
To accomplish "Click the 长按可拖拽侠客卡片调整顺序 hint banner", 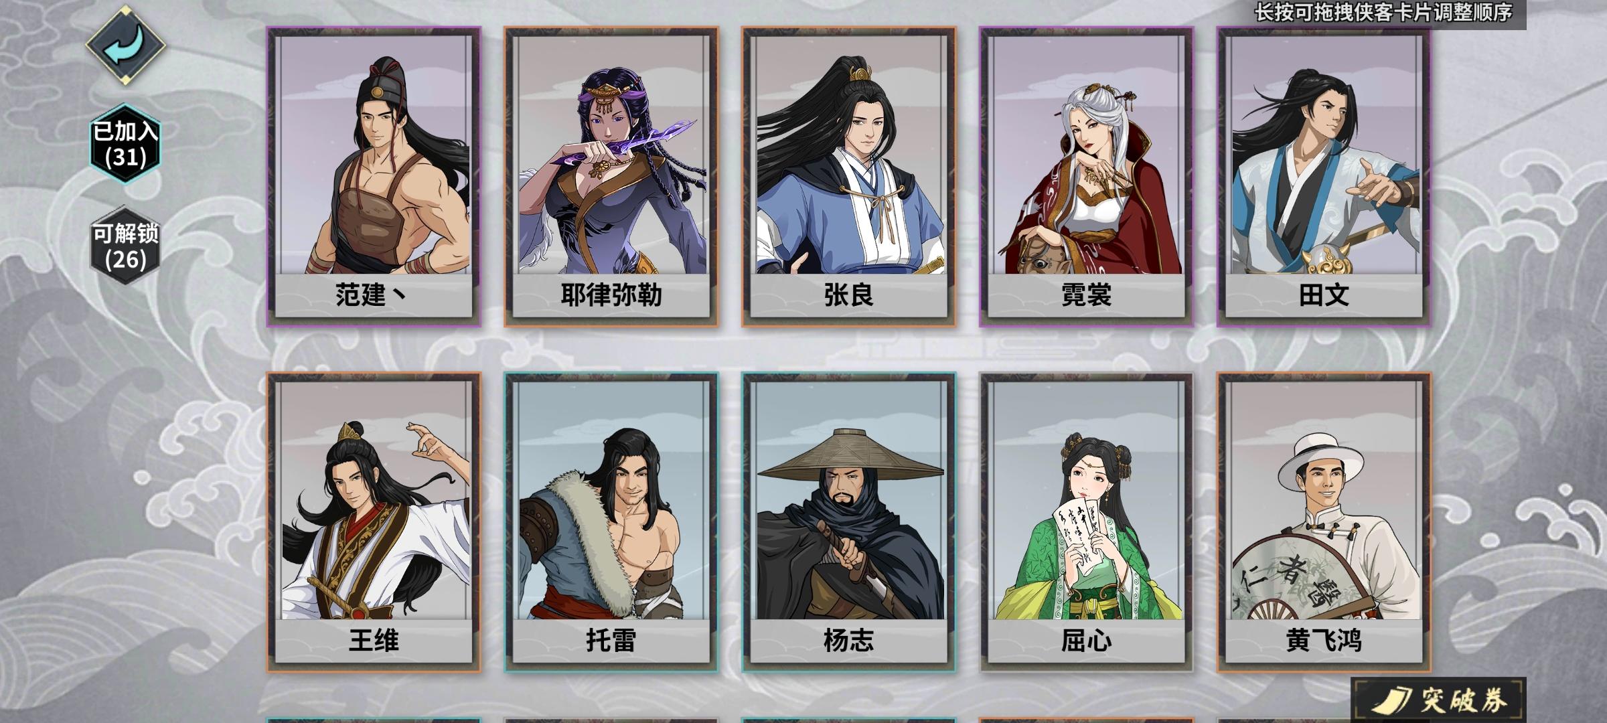I will tap(1383, 13).
